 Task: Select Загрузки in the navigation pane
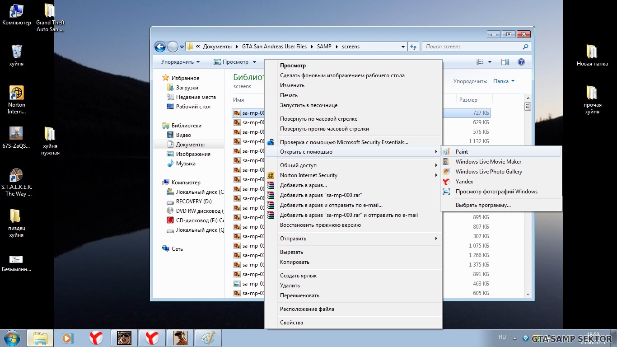click(x=187, y=88)
